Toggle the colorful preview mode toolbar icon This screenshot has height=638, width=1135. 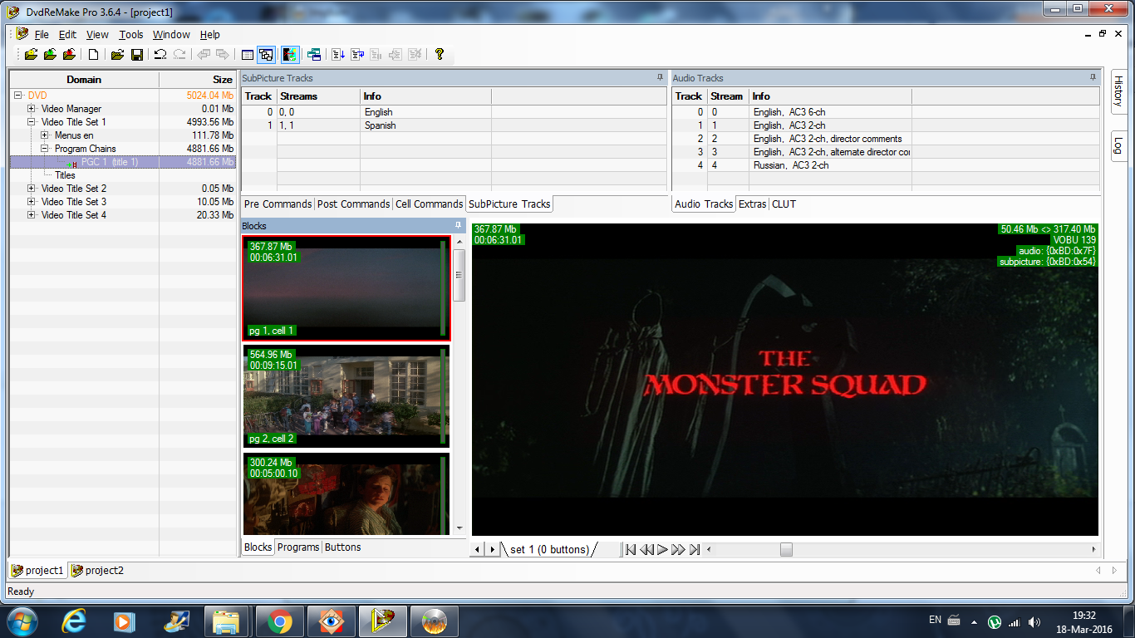tap(290, 55)
